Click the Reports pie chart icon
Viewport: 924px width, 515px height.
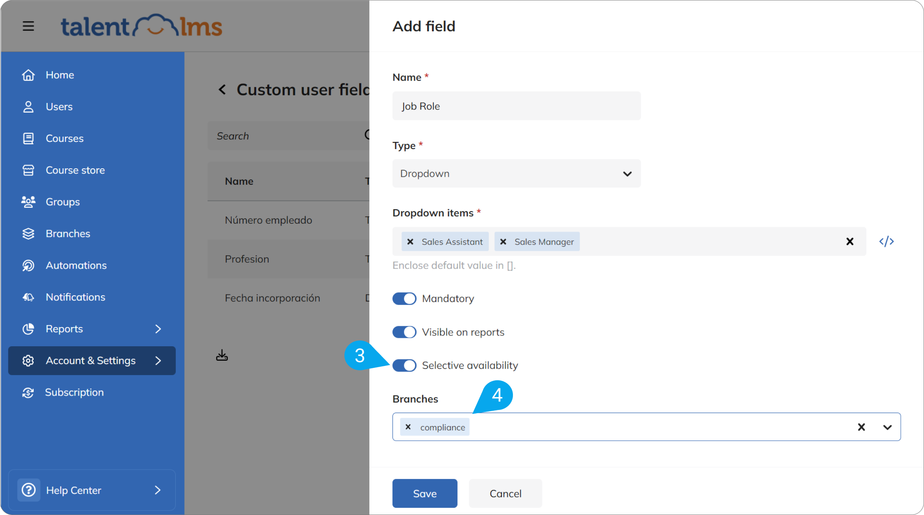pos(28,329)
